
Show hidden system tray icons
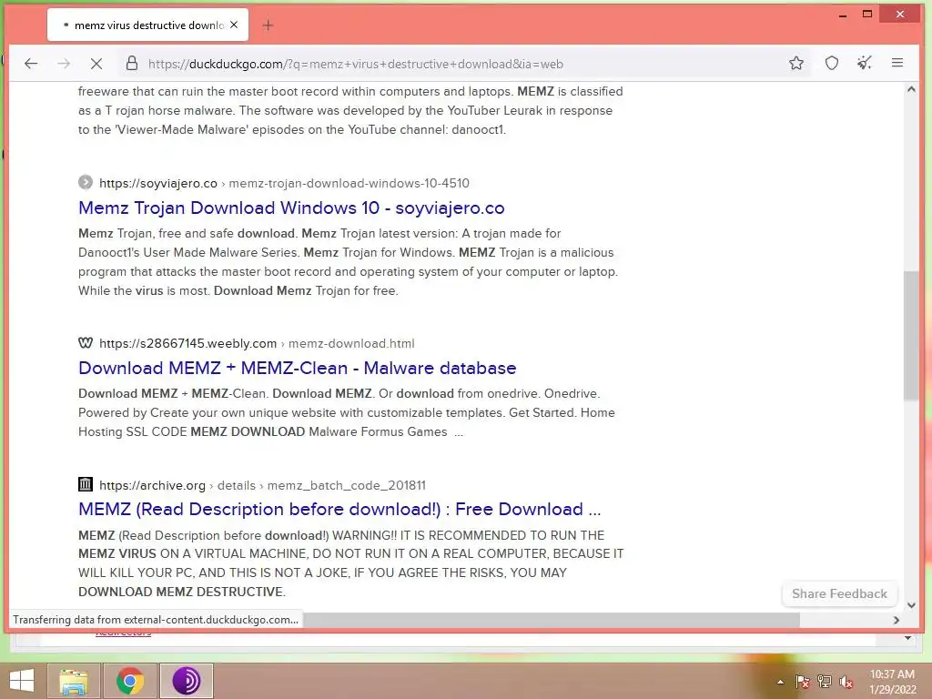[780, 682]
